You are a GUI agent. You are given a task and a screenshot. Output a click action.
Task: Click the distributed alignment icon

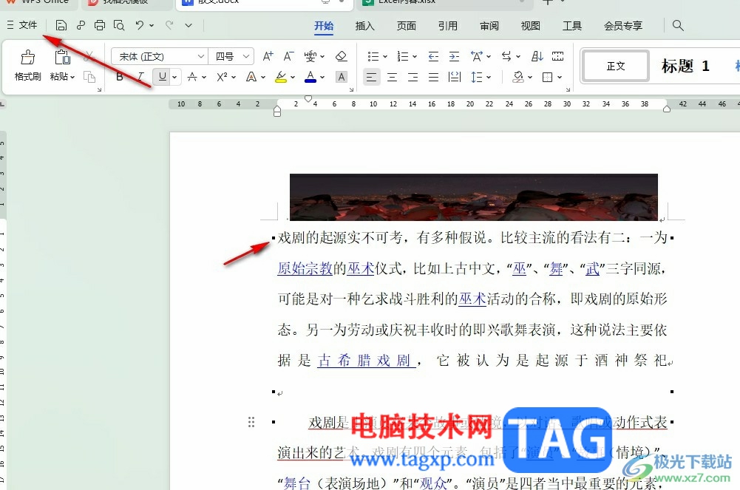pyautogui.click(x=454, y=77)
